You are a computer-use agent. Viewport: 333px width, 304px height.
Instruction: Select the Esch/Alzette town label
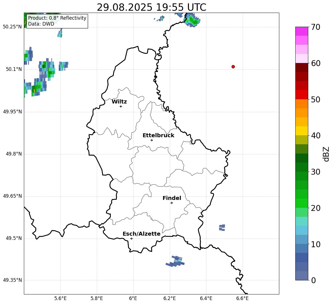pyautogui.click(x=141, y=234)
